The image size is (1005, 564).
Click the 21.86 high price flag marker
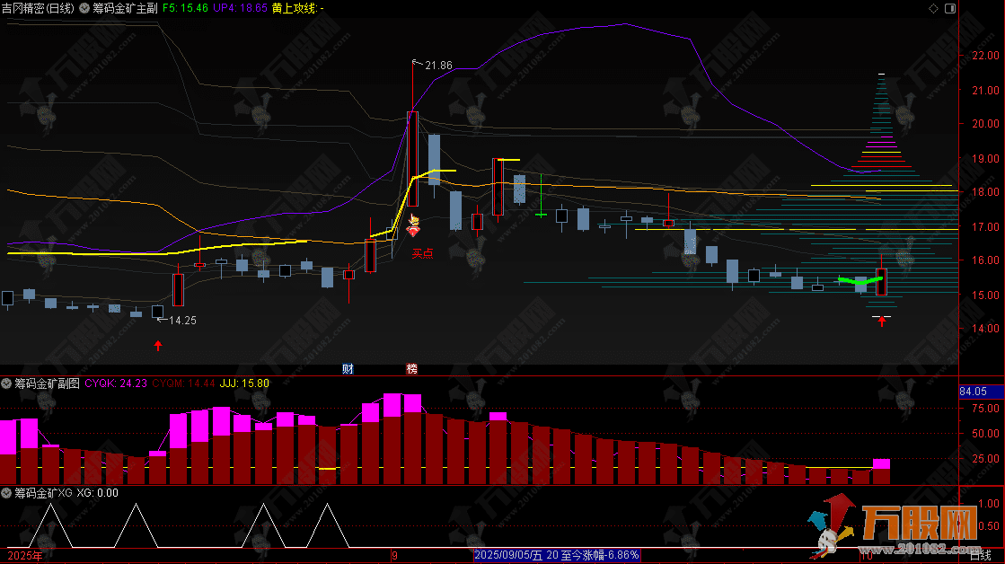[x=434, y=65]
